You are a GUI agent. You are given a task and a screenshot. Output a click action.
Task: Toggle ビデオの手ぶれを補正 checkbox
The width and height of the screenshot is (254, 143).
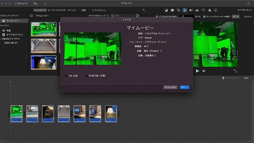tap(157, 17)
